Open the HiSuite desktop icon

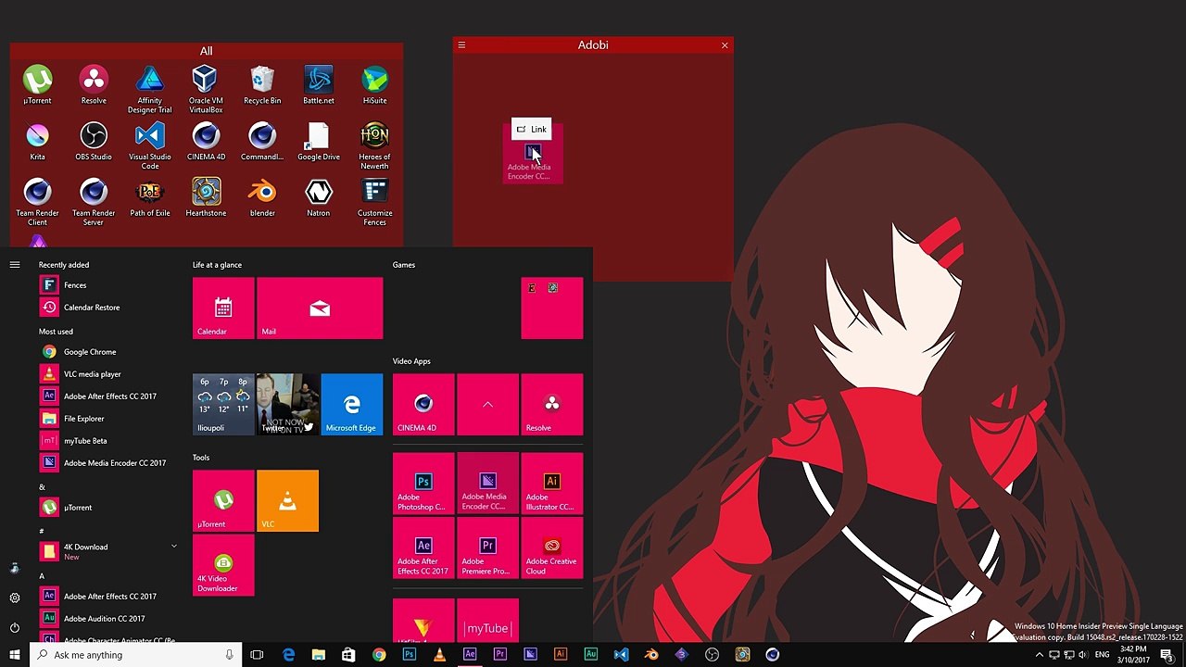[x=374, y=84]
